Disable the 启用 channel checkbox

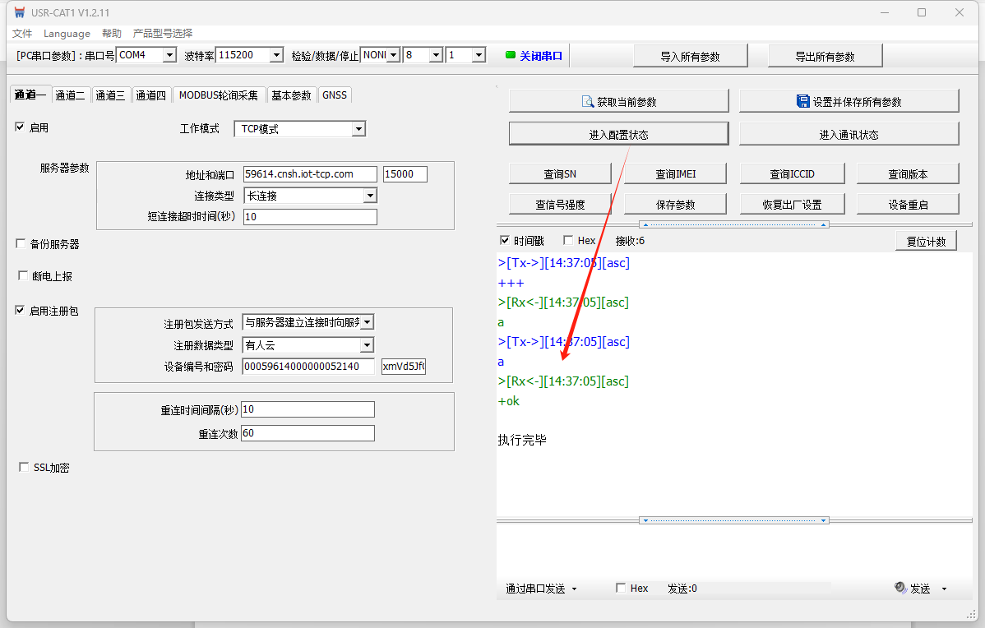(x=21, y=127)
